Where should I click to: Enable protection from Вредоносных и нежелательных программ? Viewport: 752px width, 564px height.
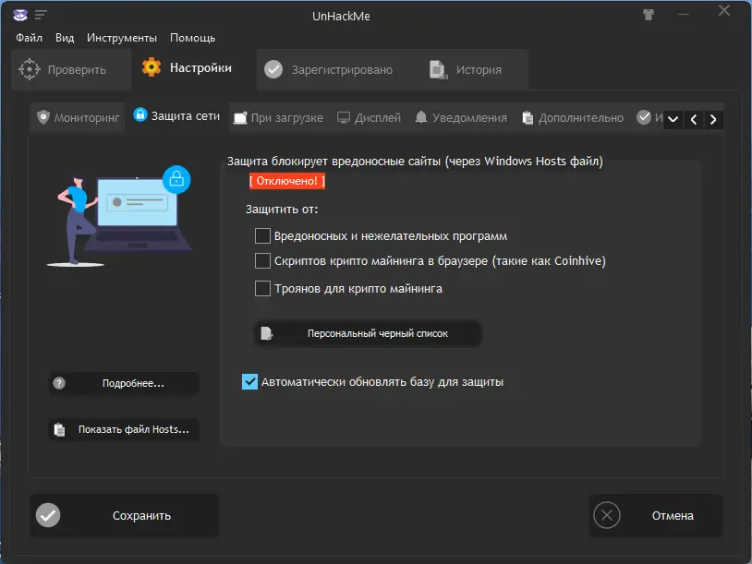(262, 235)
